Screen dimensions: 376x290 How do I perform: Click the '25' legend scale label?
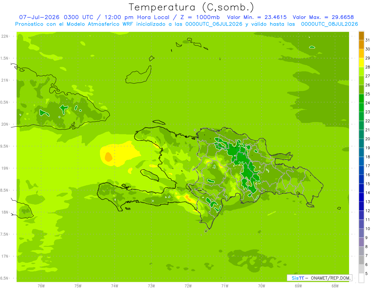[368, 94]
